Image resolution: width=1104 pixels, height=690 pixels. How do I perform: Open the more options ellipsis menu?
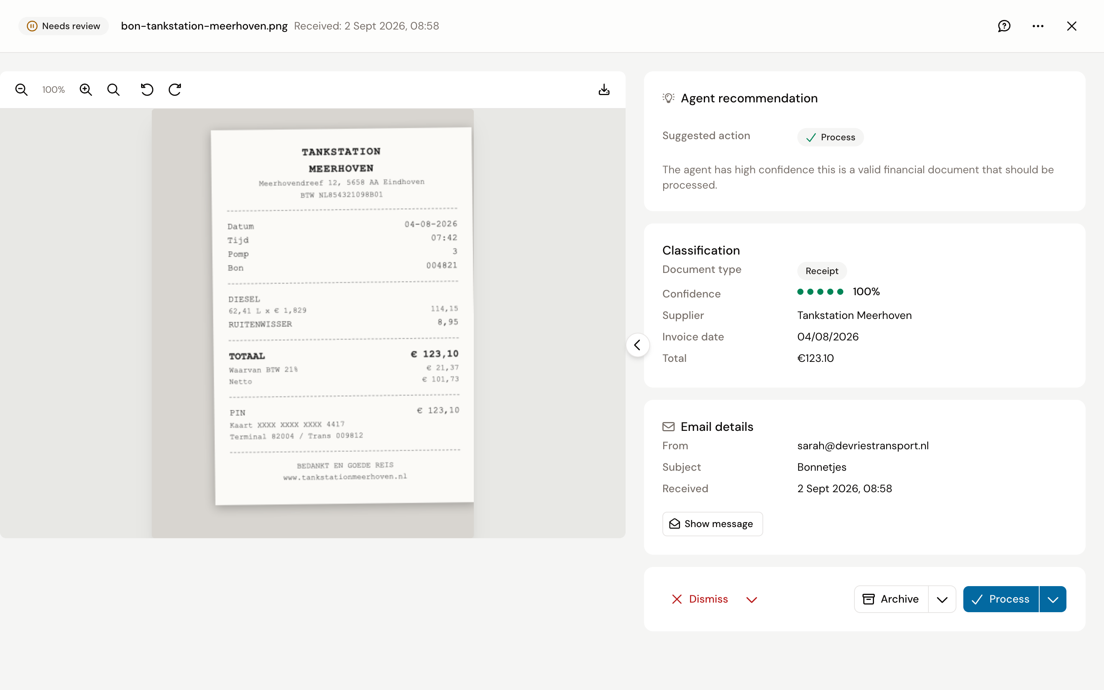tap(1038, 26)
